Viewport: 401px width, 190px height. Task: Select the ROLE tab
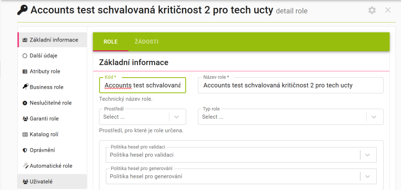(111, 42)
